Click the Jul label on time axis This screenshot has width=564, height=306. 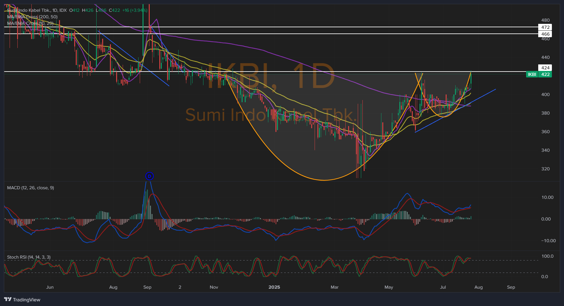pyautogui.click(x=443, y=287)
